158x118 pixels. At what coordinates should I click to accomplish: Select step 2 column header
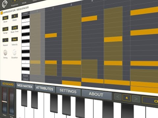pos(53,8)
